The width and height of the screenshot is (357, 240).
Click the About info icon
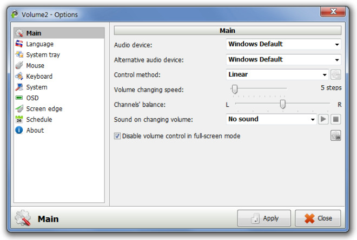pyautogui.click(x=19, y=130)
